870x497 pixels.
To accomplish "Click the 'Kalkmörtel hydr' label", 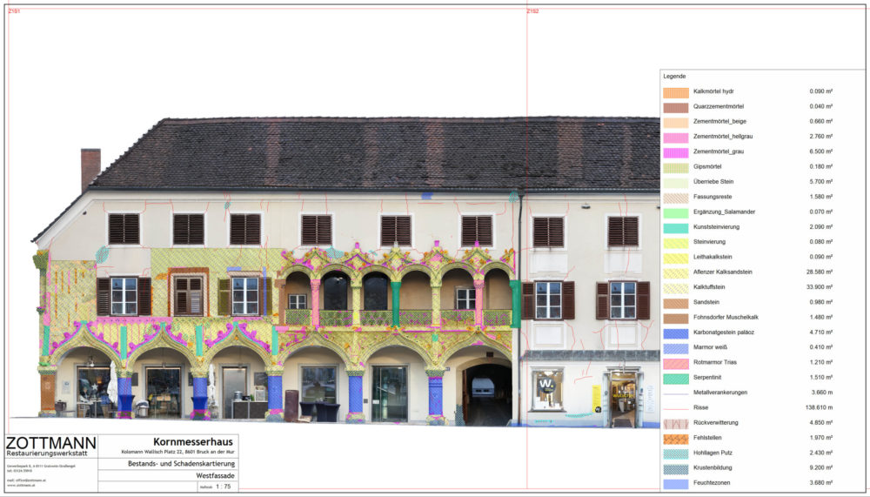I will [x=713, y=91].
